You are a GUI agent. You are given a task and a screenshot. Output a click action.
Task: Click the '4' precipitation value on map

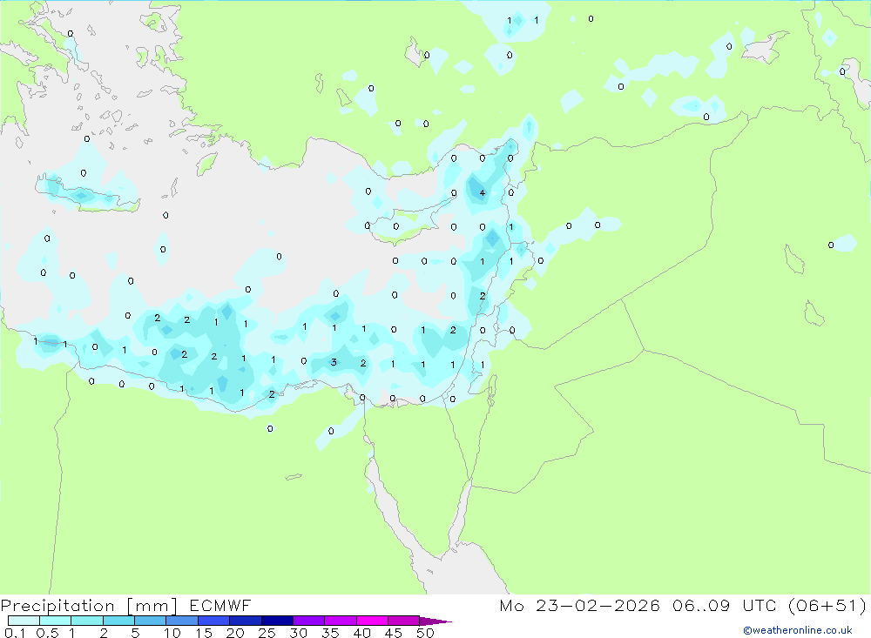coord(483,193)
